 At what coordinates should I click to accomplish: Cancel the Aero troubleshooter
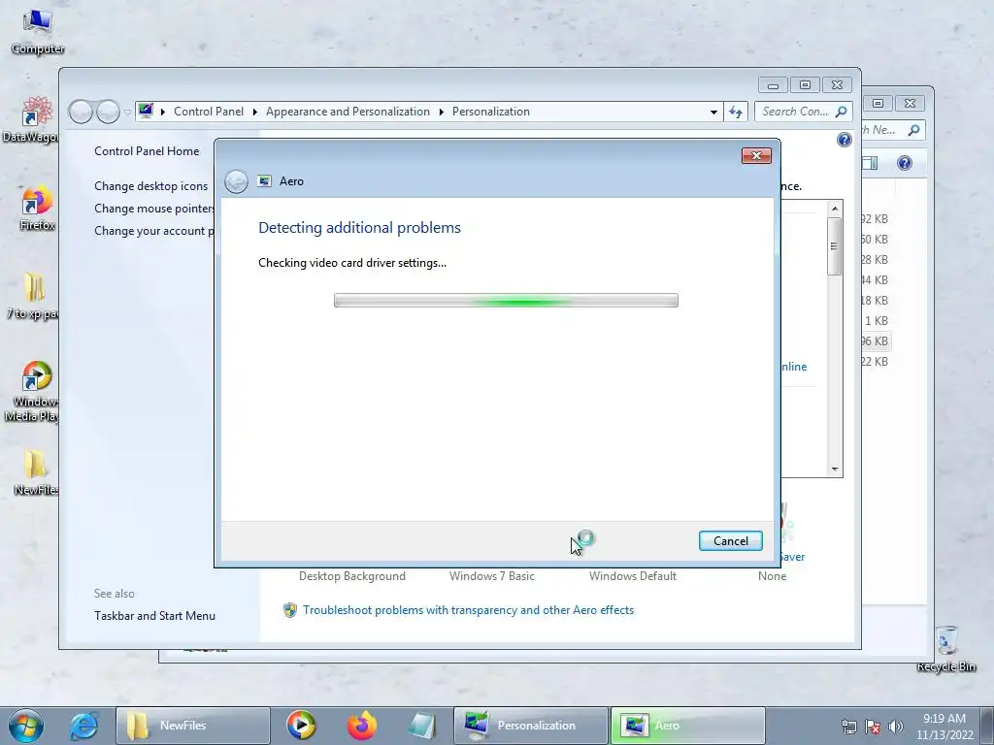point(730,541)
